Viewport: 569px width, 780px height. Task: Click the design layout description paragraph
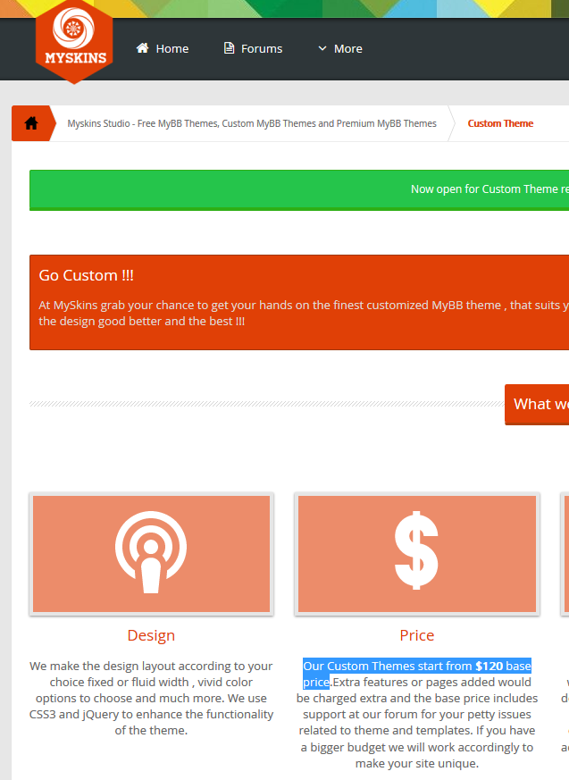click(x=151, y=698)
